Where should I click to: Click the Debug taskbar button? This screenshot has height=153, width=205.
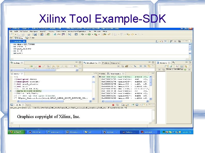pyautogui.click(x=129, y=132)
